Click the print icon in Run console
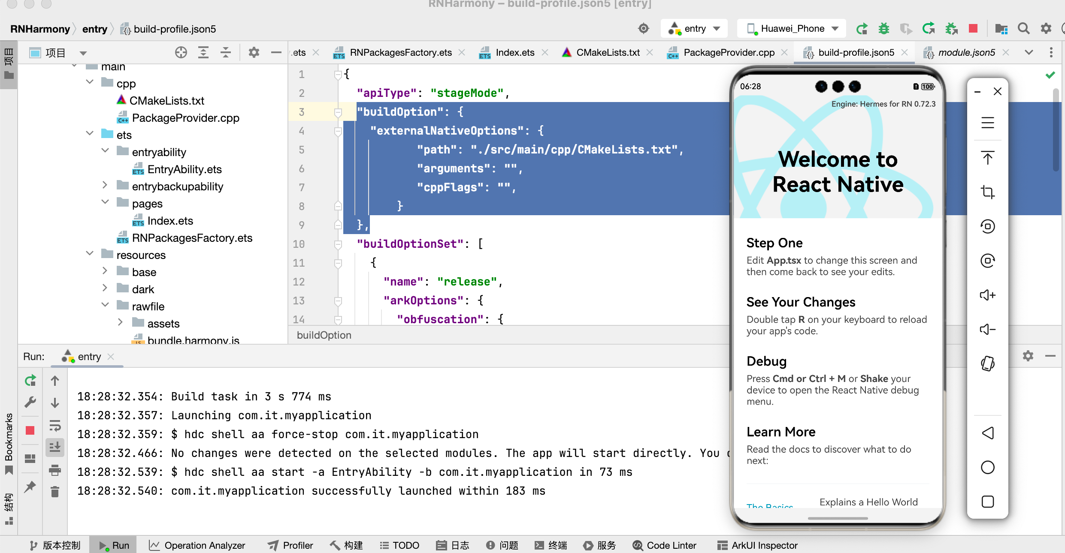The height and width of the screenshot is (553, 1065). point(55,470)
